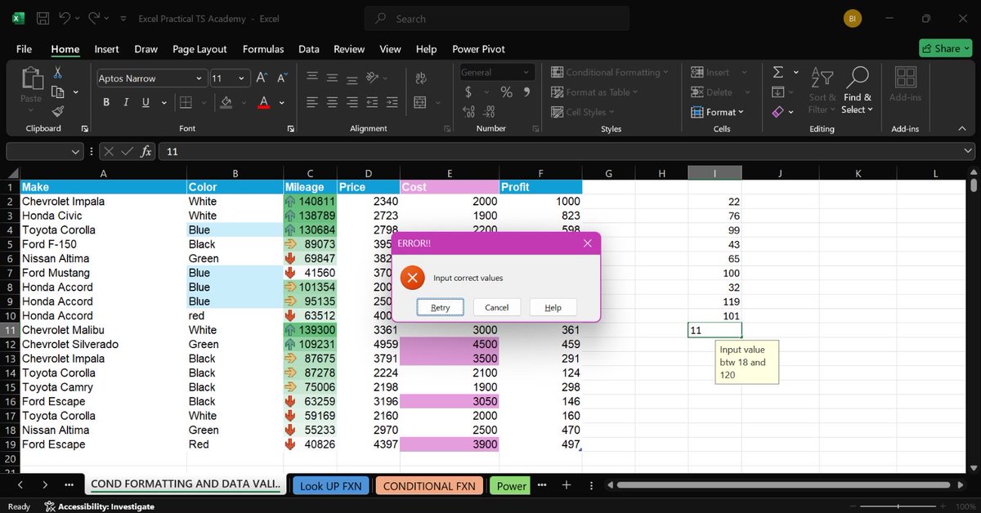Toggle Bold formatting

[x=106, y=103]
